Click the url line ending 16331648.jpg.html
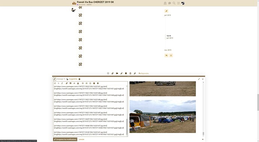This screenshot has width=259, height=142. click(x=80, y=93)
